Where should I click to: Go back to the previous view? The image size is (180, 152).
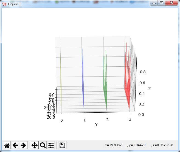[15, 145]
